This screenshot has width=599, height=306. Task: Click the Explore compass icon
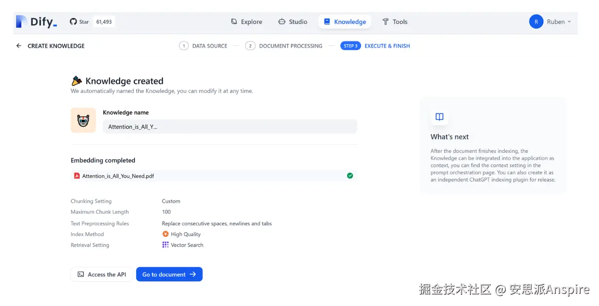click(234, 22)
